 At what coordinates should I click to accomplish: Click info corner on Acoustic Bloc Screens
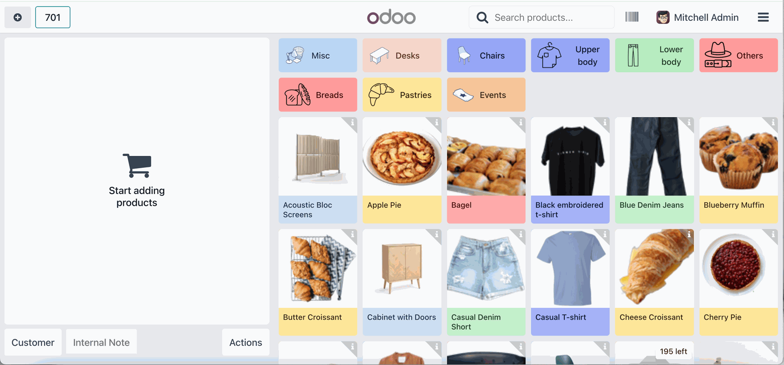pos(352,122)
